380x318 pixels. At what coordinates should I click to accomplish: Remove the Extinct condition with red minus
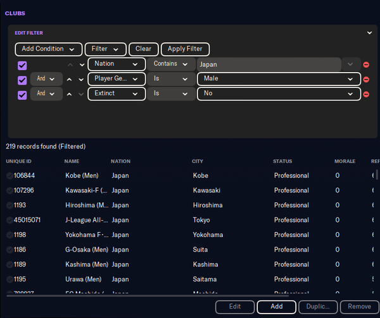[366, 94]
